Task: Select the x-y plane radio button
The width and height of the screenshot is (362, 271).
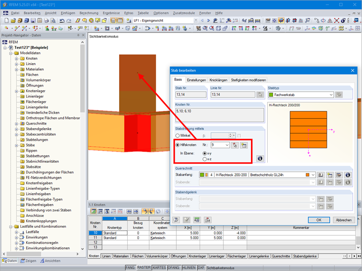Action: pyautogui.click(x=204, y=153)
